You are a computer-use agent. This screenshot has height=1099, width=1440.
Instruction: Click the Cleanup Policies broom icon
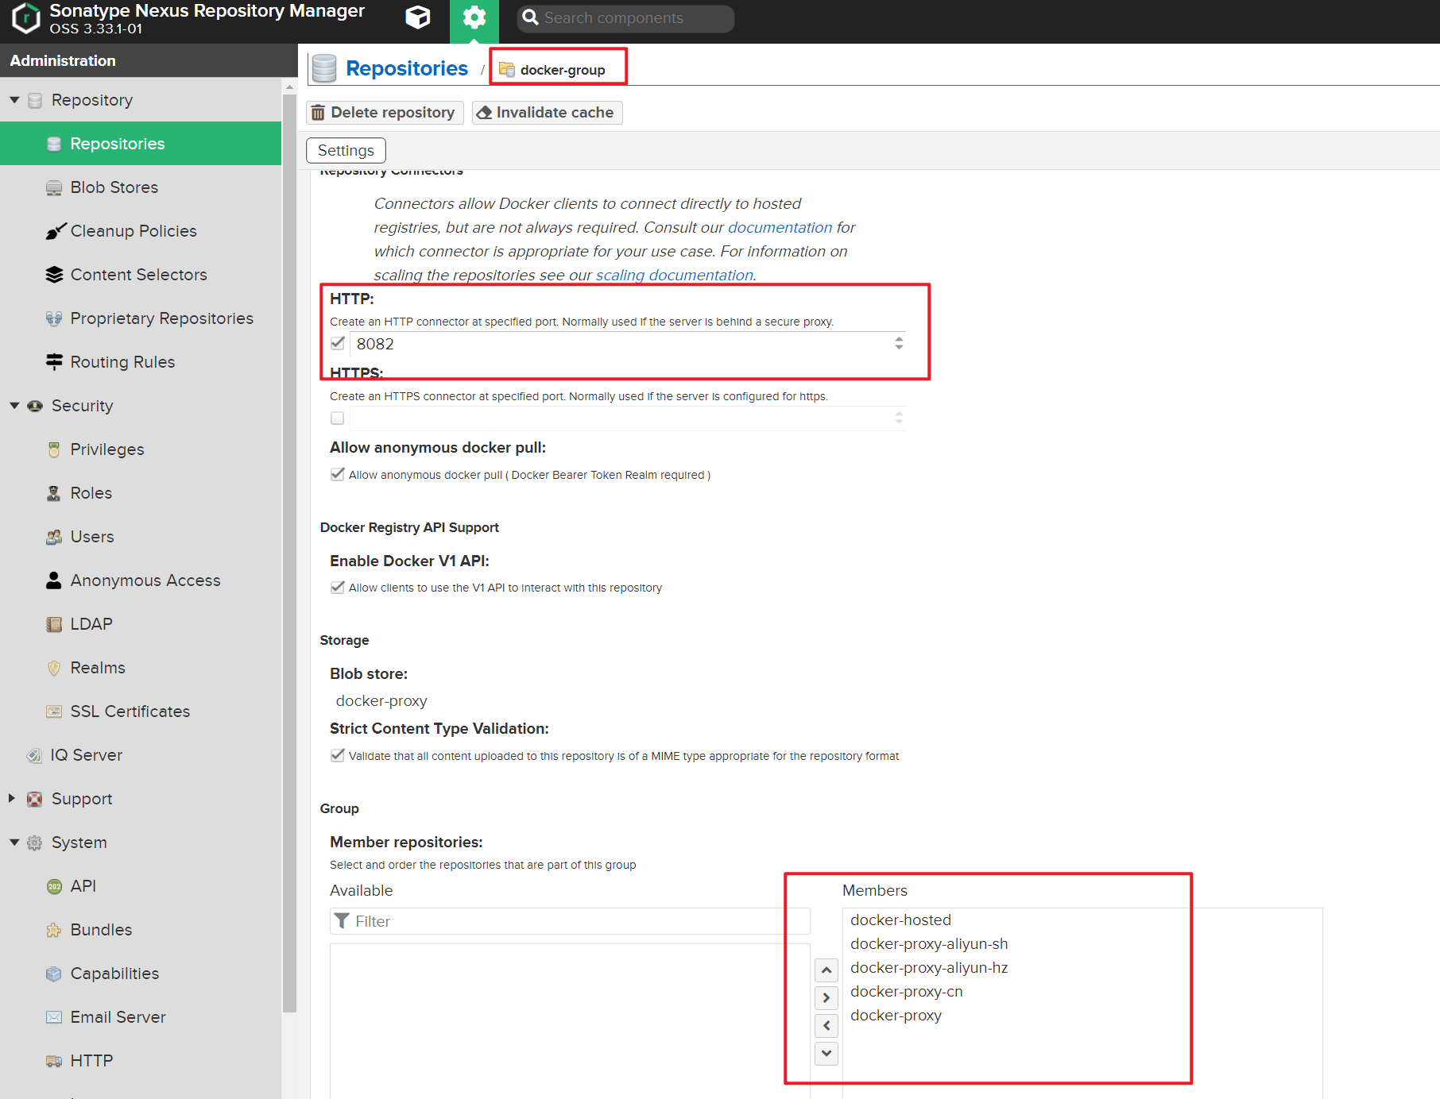pyautogui.click(x=56, y=231)
